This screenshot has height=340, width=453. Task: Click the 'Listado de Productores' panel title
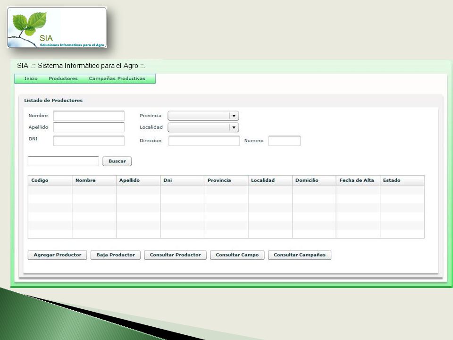pos(53,100)
